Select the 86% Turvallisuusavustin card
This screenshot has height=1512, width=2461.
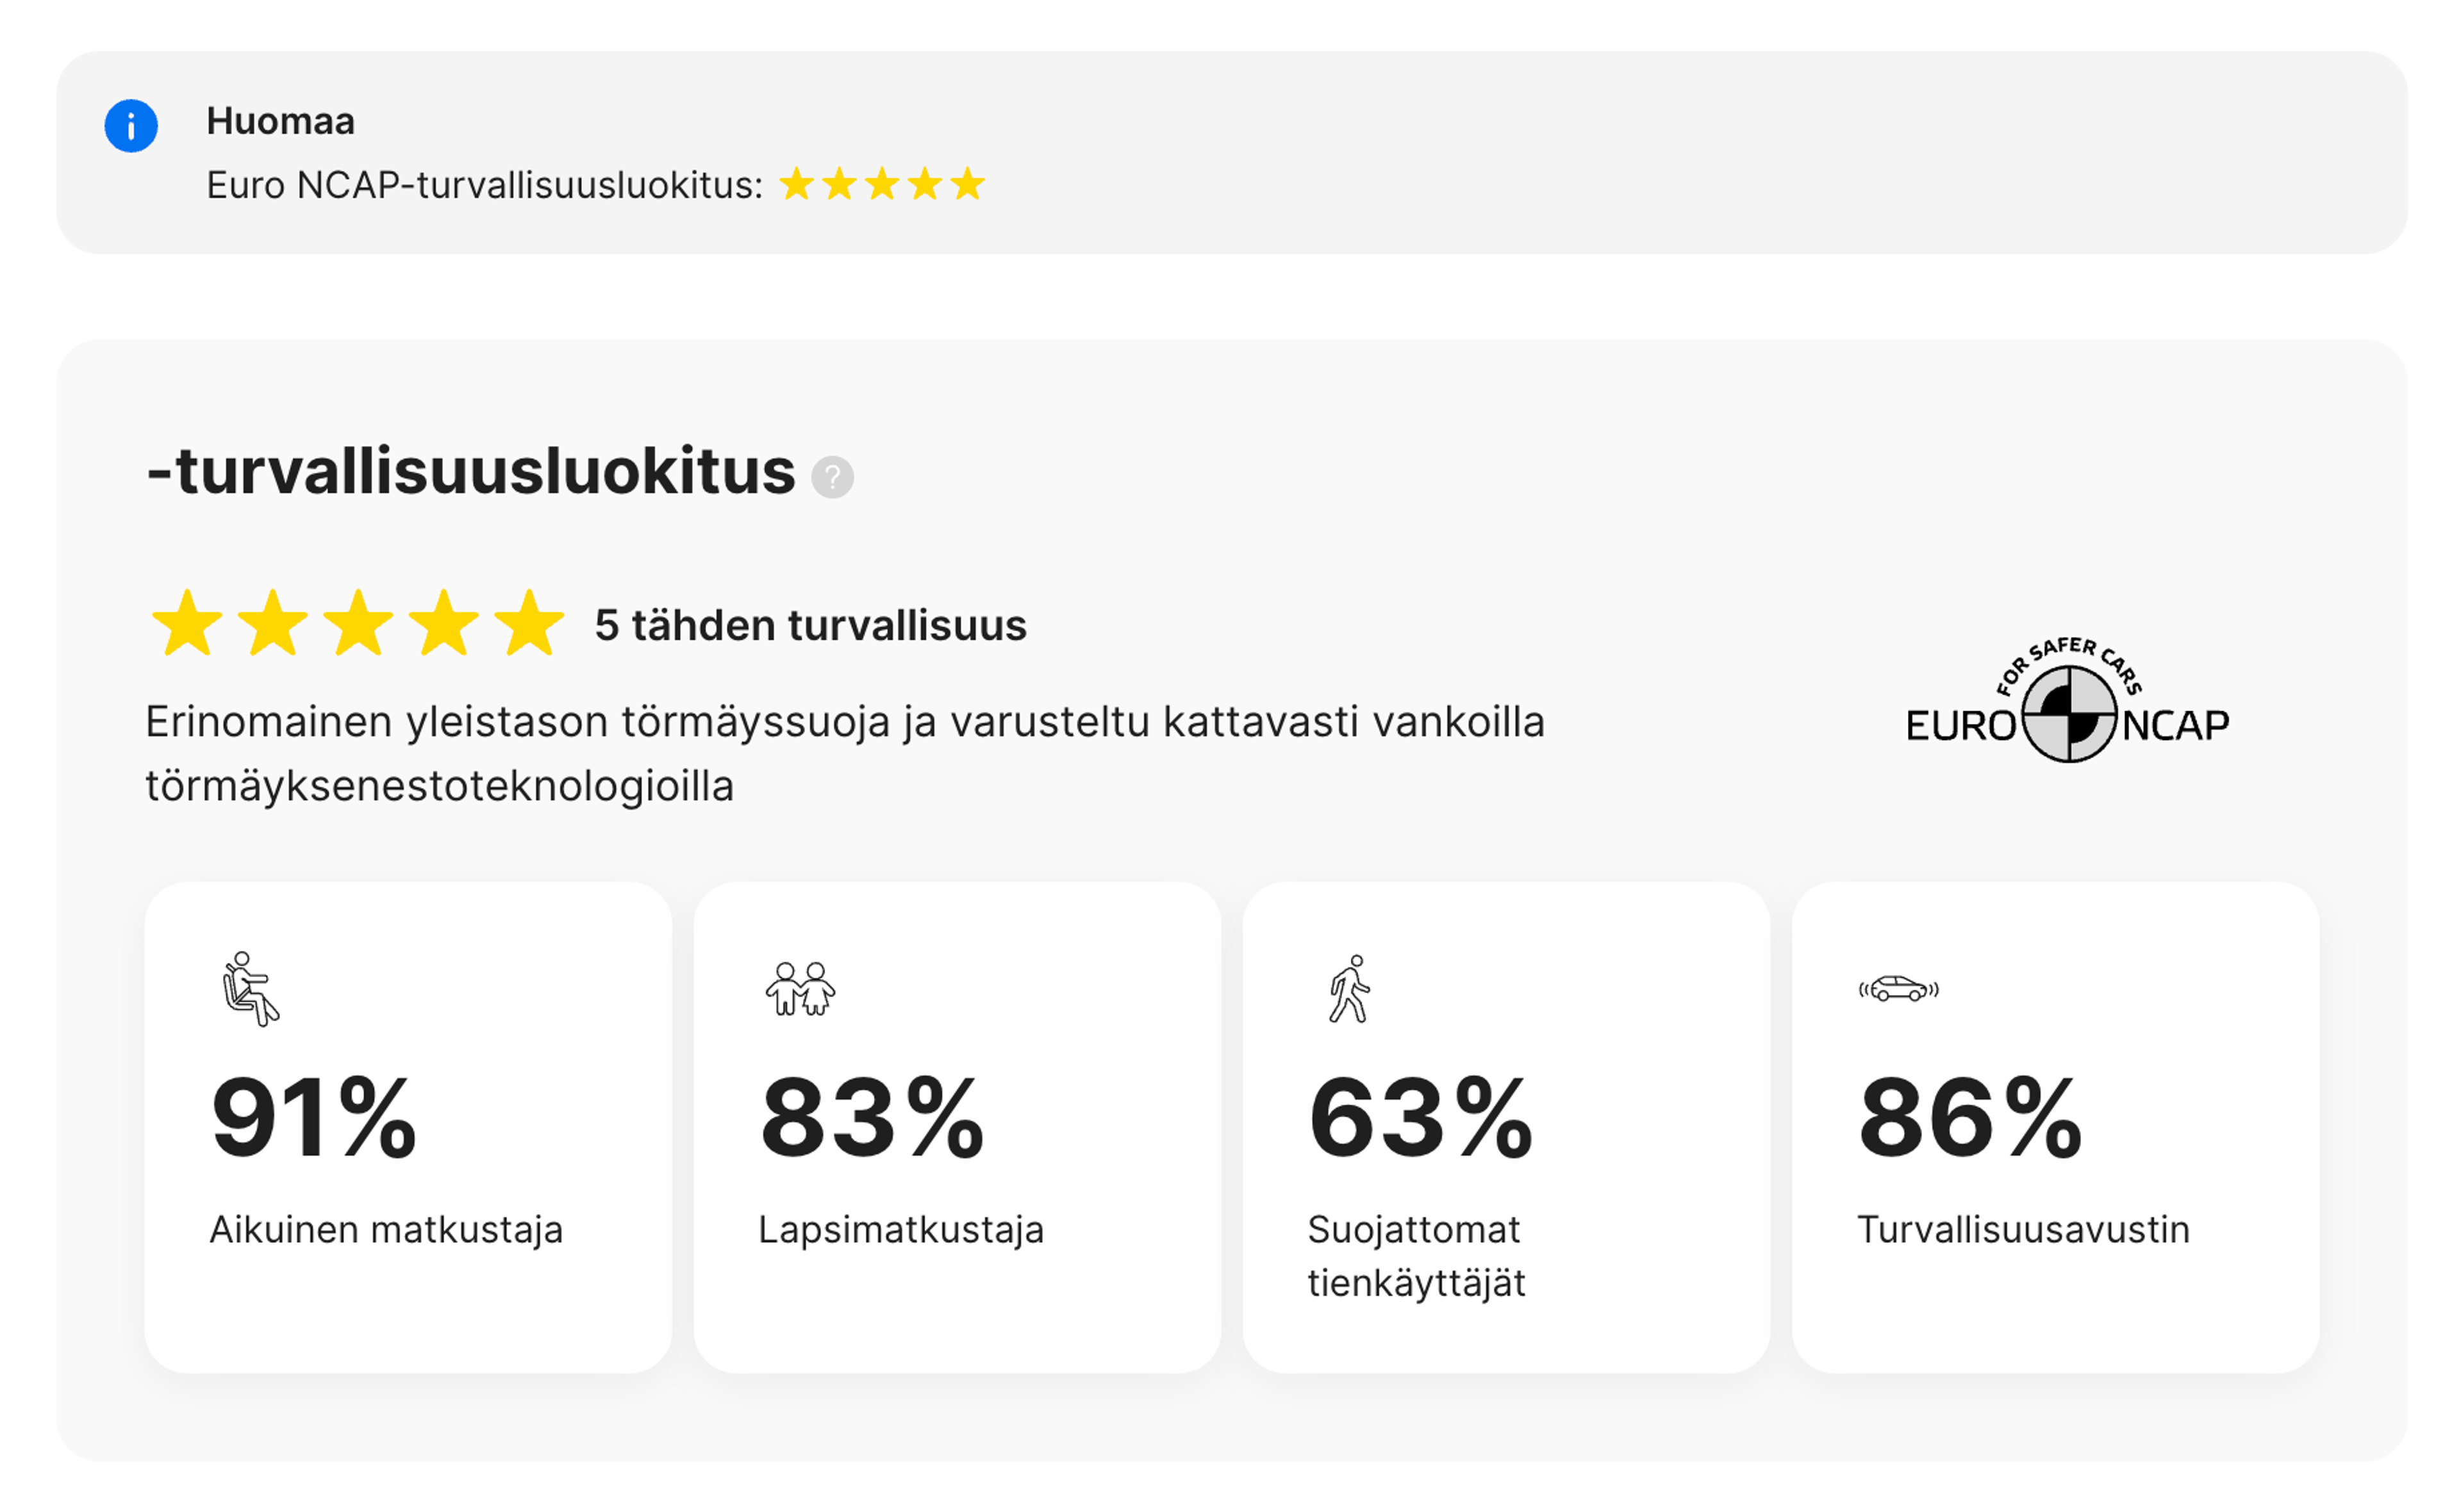2055,1127
